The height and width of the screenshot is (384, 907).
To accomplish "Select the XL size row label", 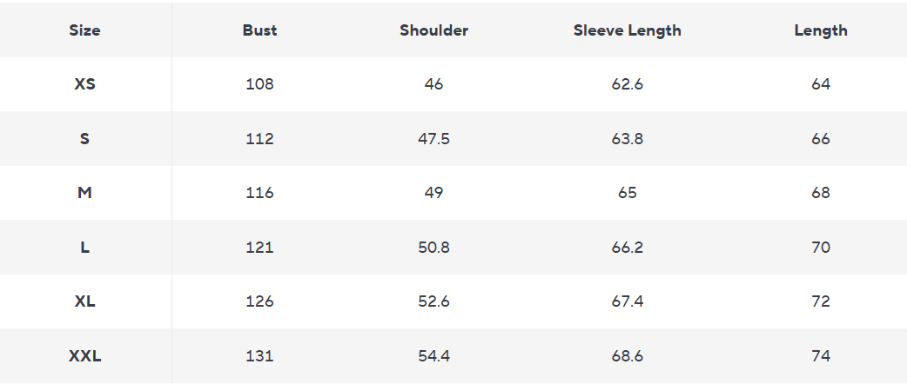I will [x=84, y=301].
